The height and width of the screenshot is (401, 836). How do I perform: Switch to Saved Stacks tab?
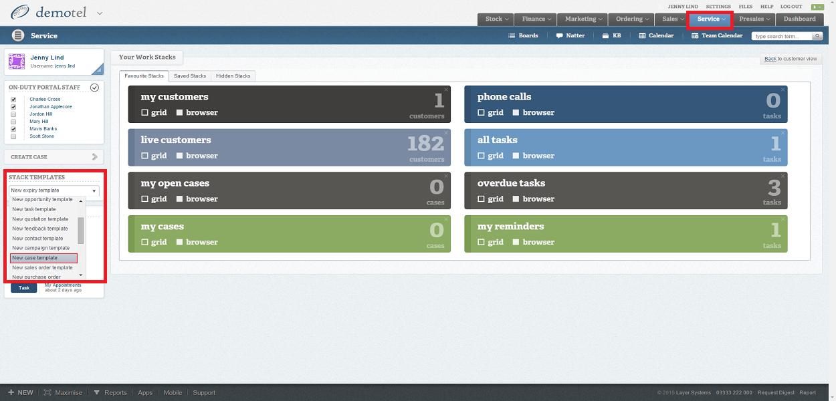[190, 76]
